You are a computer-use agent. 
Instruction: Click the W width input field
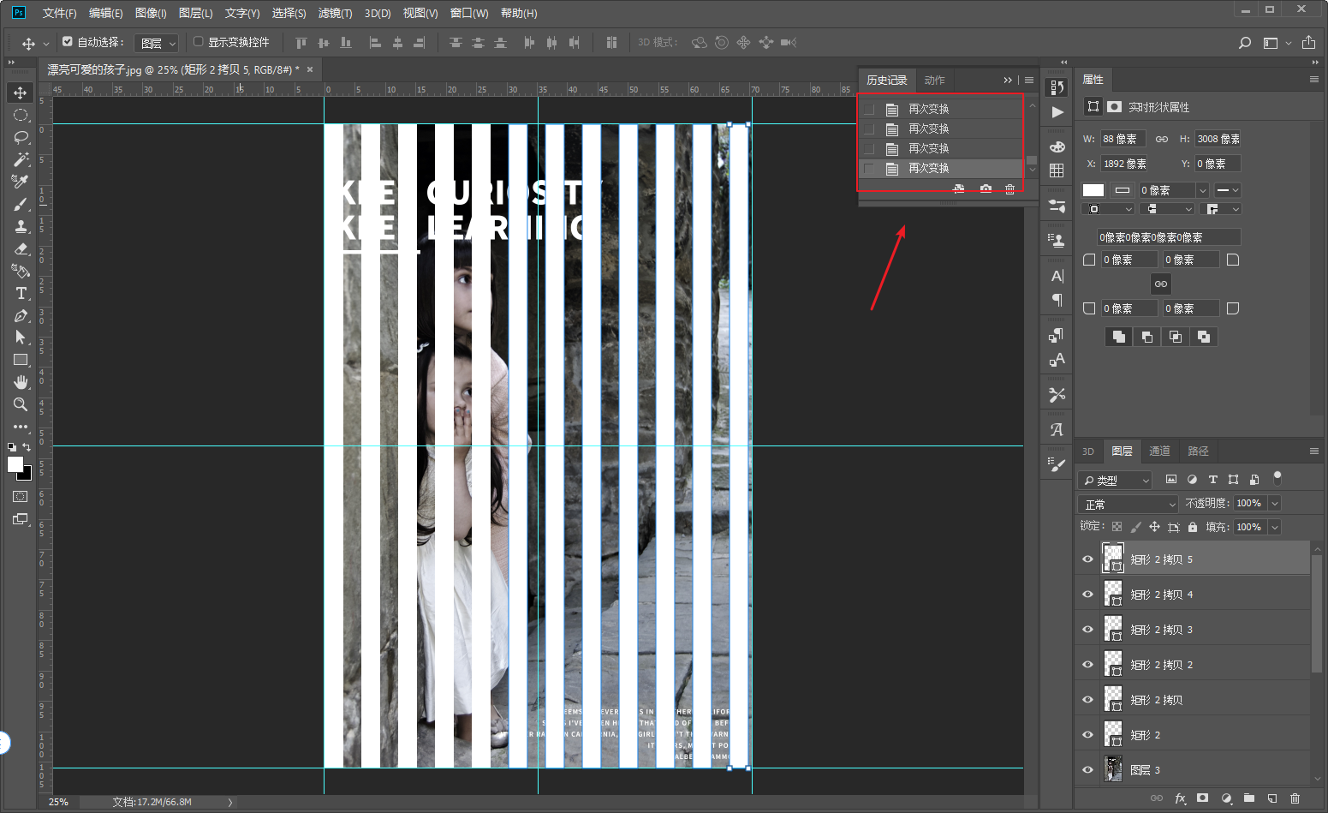point(1123,139)
